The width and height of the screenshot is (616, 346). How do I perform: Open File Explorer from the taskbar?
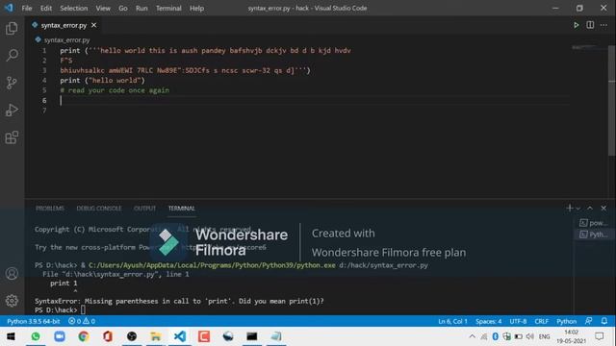pyautogui.click(x=156, y=336)
